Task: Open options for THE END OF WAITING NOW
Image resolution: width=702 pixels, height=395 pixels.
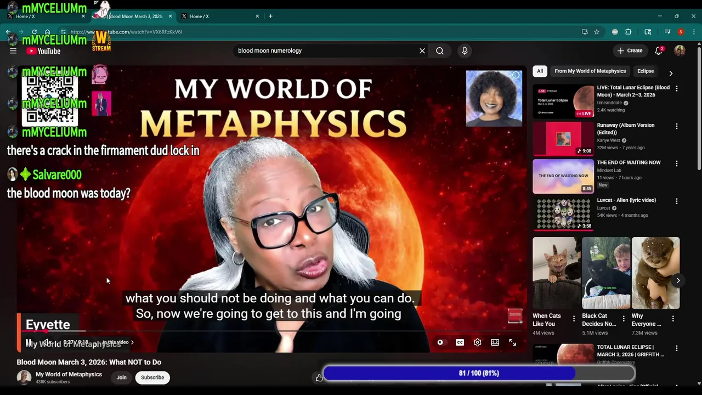Action: [677, 163]
